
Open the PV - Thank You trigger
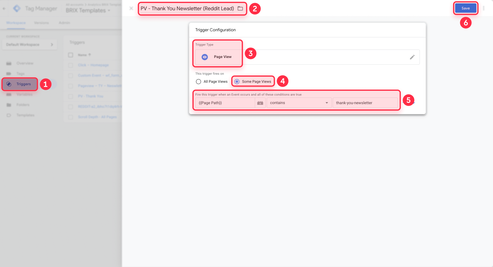click(x=91, y=96)
